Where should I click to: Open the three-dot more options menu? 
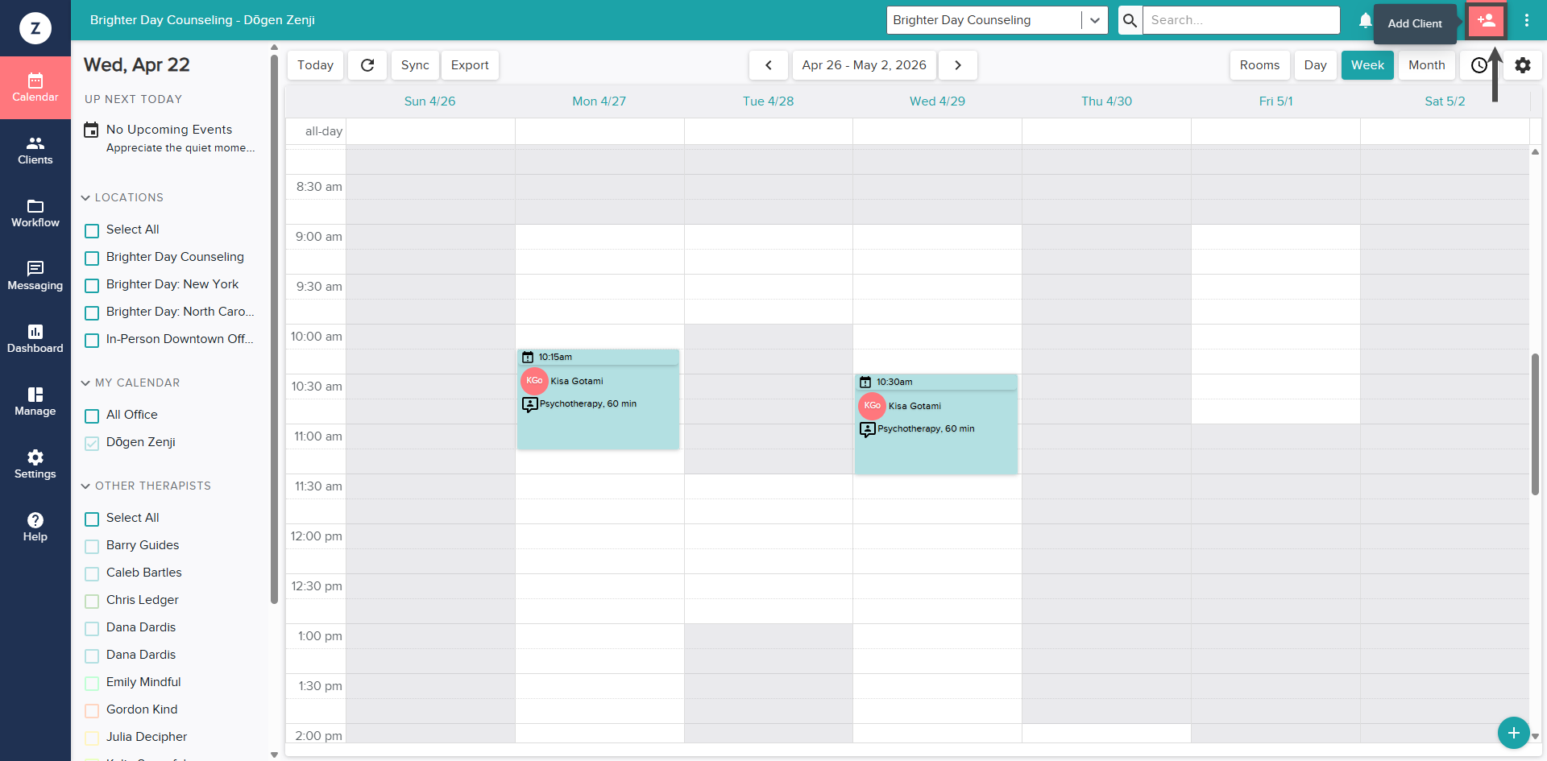coord(1527,20)
